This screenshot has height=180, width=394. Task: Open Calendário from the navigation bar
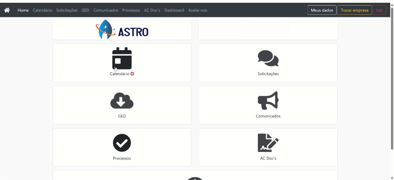(43, 10)
